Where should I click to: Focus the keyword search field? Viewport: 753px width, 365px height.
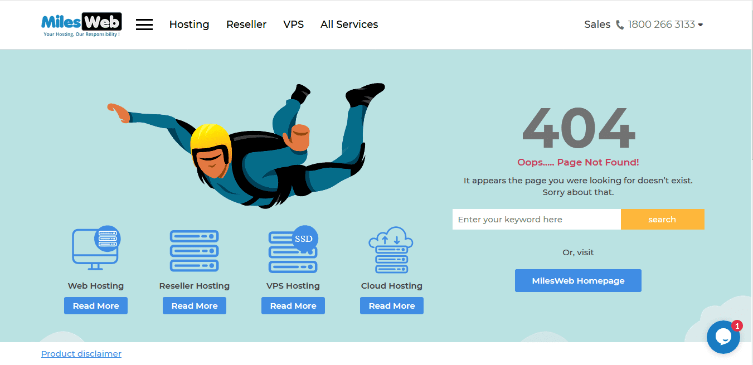pyautogui.click(x=537, y=220)
